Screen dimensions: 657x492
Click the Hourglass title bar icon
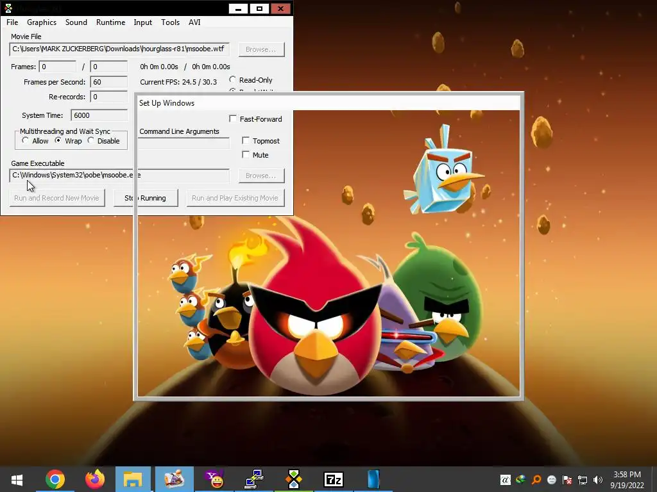pyautogui.click(x=8, y=8)
